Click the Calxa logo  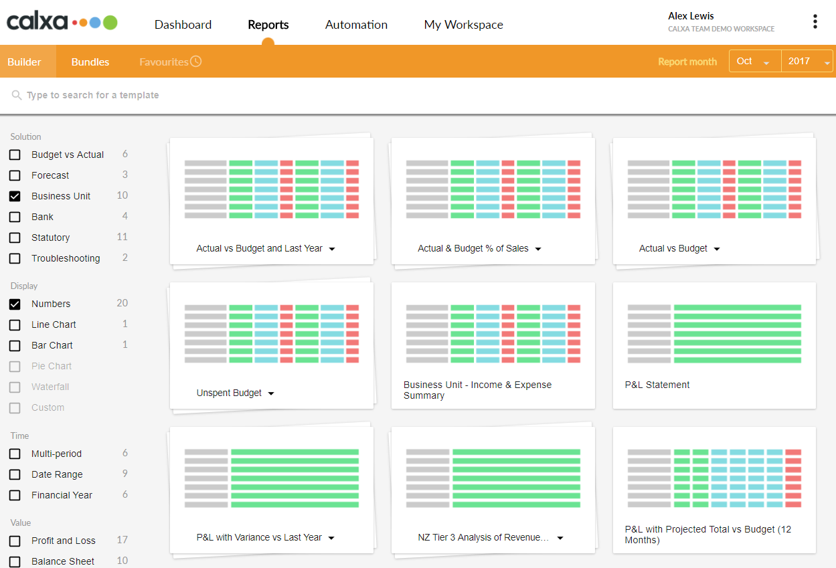[62, 22]
